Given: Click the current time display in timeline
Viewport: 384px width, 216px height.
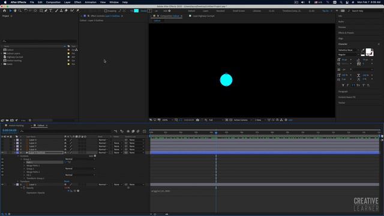Looking at the screenshot, I should point(10,130).
